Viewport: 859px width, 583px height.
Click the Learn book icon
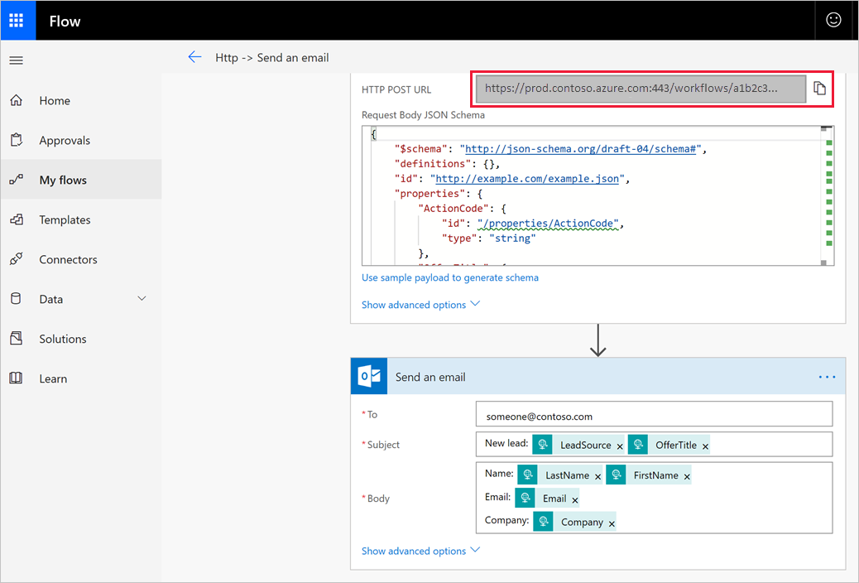pos(17,378)
